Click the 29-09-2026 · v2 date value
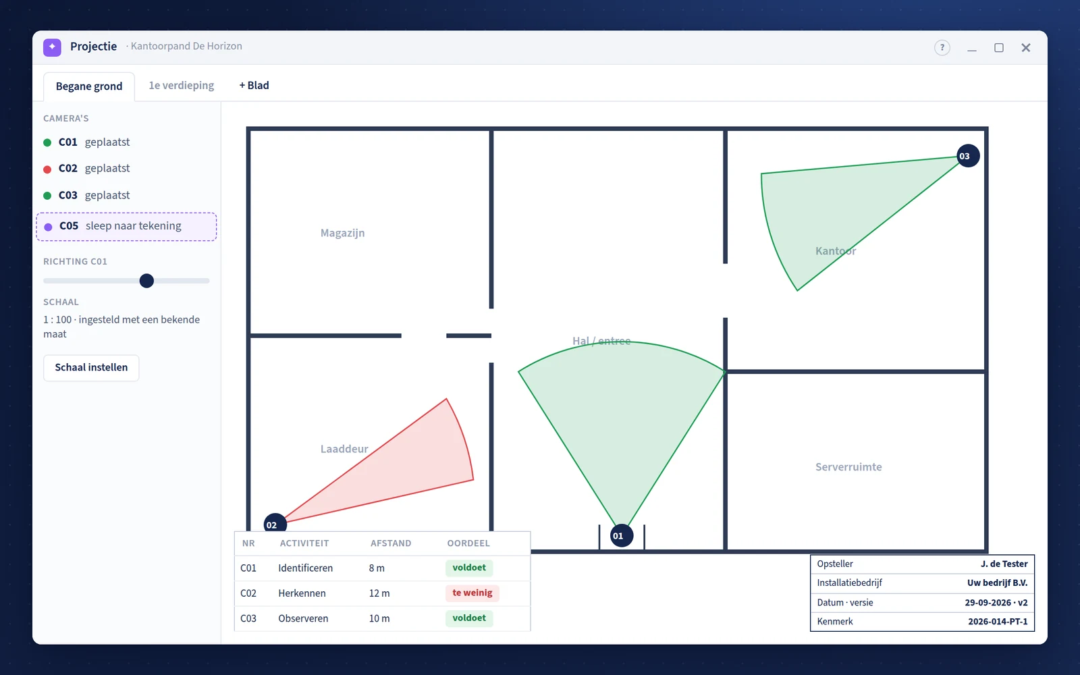This screenshot has height=675, width=1080. (996, 603)
